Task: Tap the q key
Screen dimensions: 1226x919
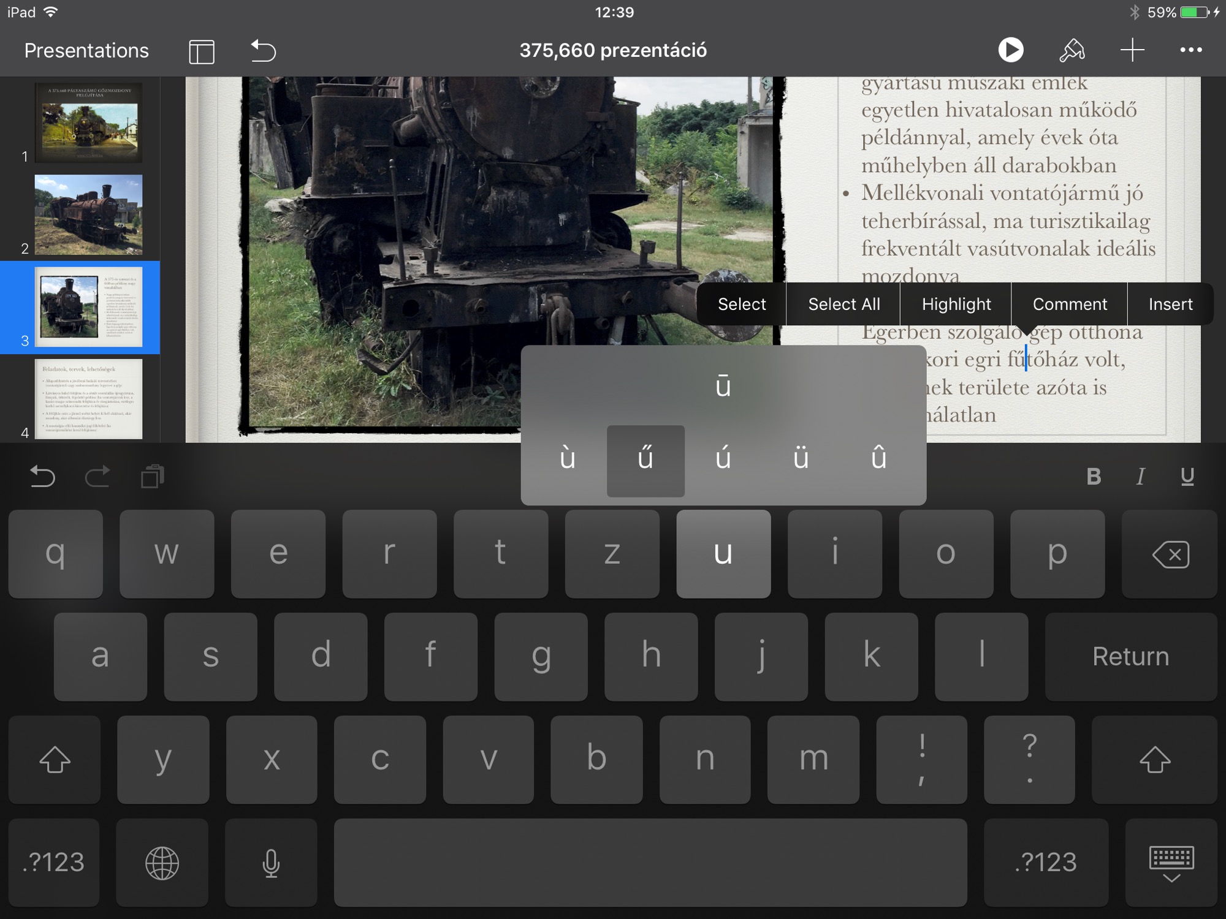Action: (x=56, y=554)
